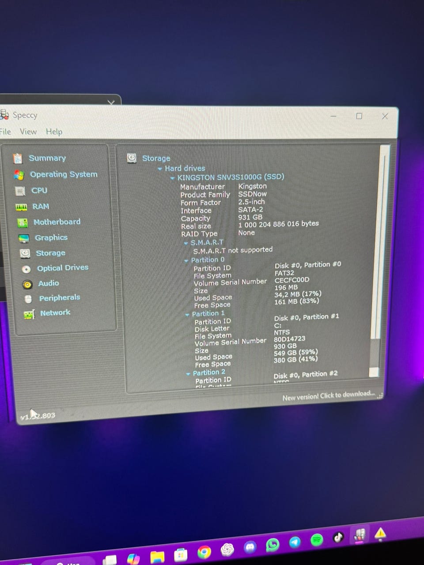Select the Audio section
424x565 pixels.
[x=49, y=283]
